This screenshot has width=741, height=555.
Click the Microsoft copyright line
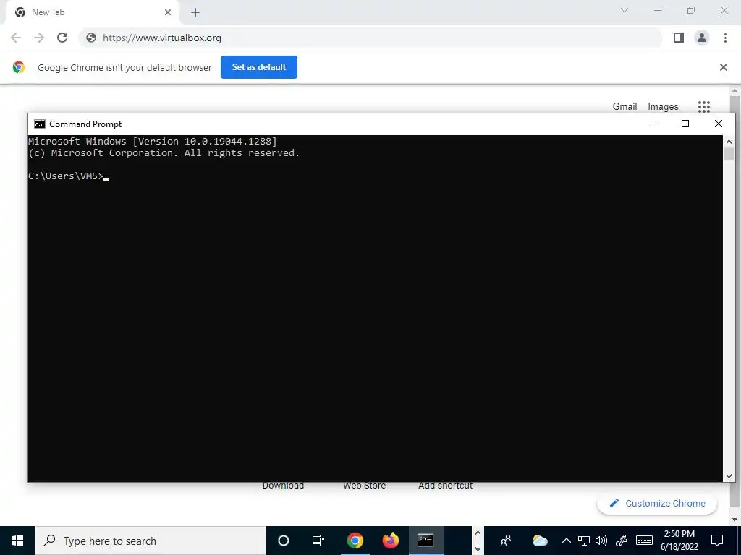(x=164, y=153)
